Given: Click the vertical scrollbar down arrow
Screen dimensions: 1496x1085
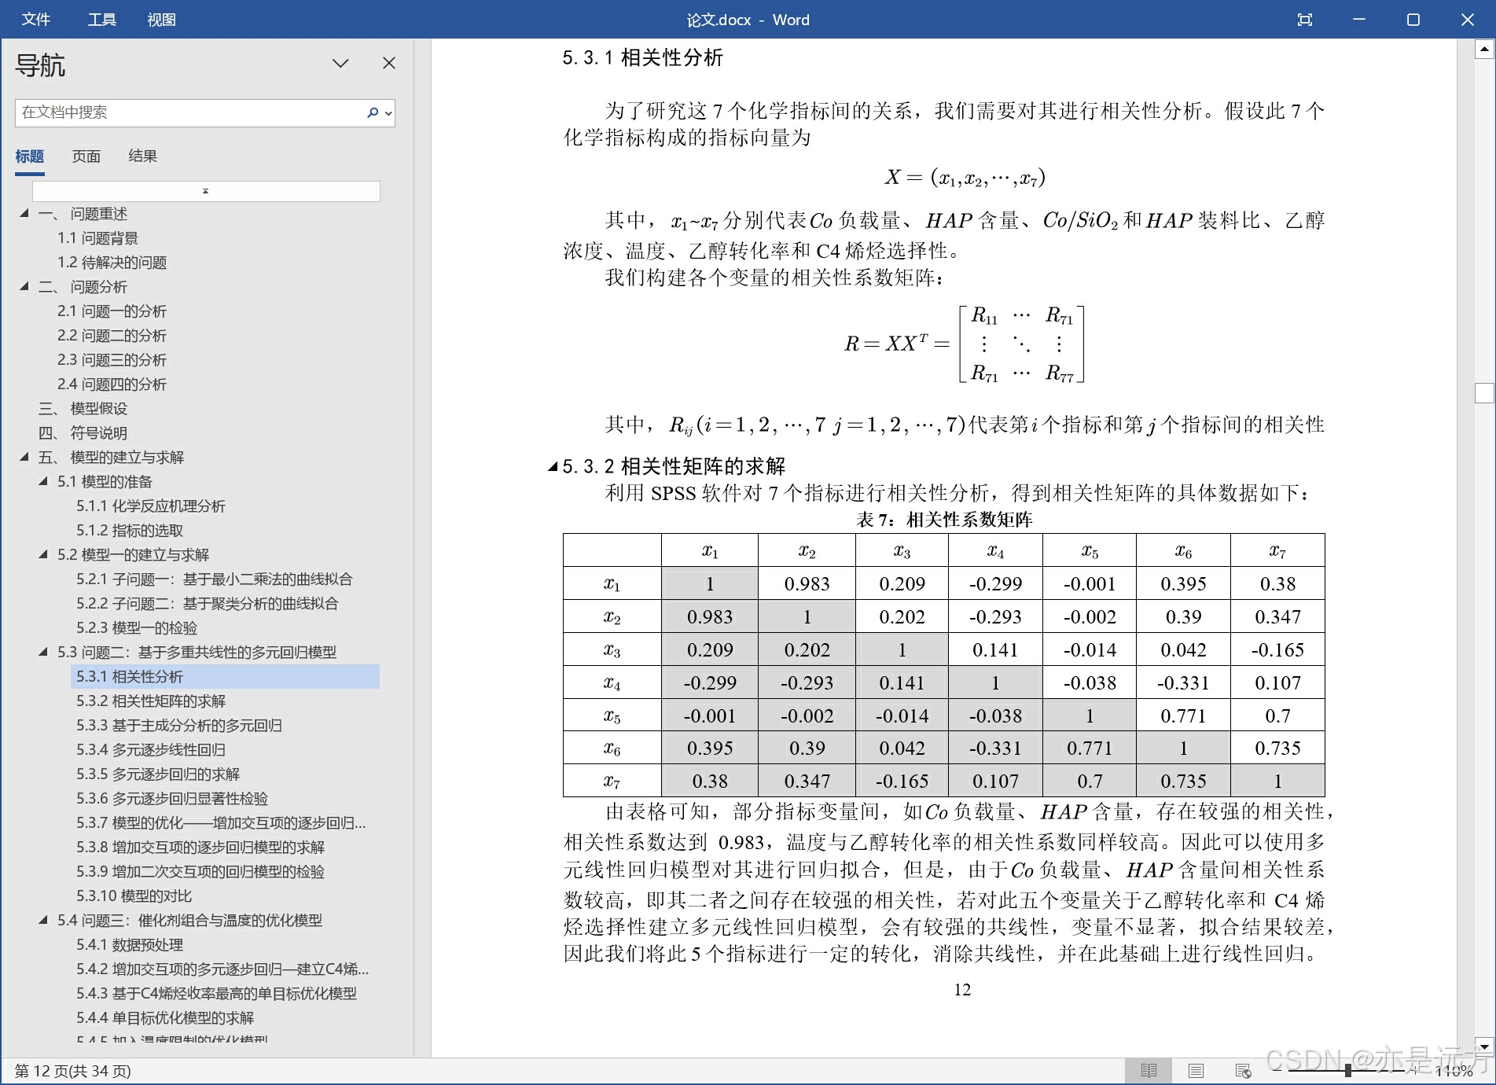Looking at the screenshot, I should 1484,1046.
